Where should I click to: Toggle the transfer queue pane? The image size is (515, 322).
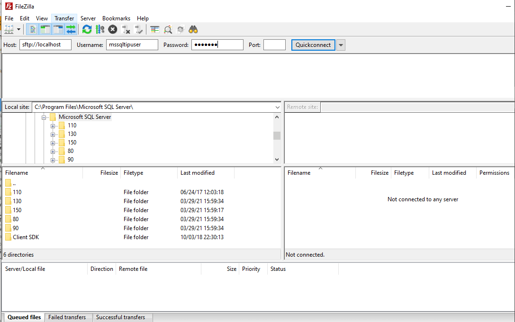tap(71, 29)
